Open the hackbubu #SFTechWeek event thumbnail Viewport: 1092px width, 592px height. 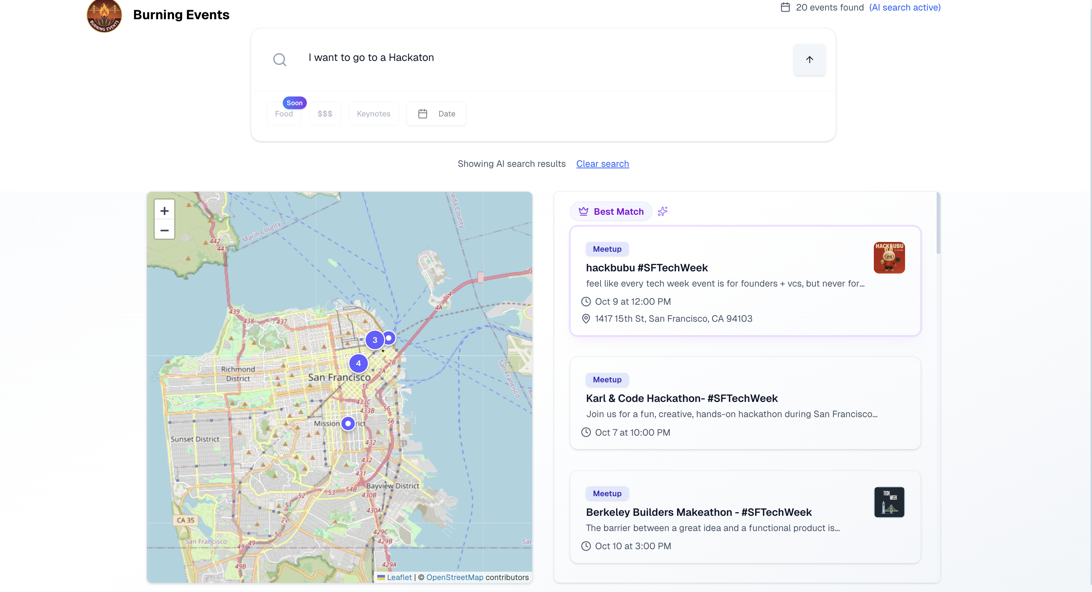pyautogui.click(x=889, y=258)
